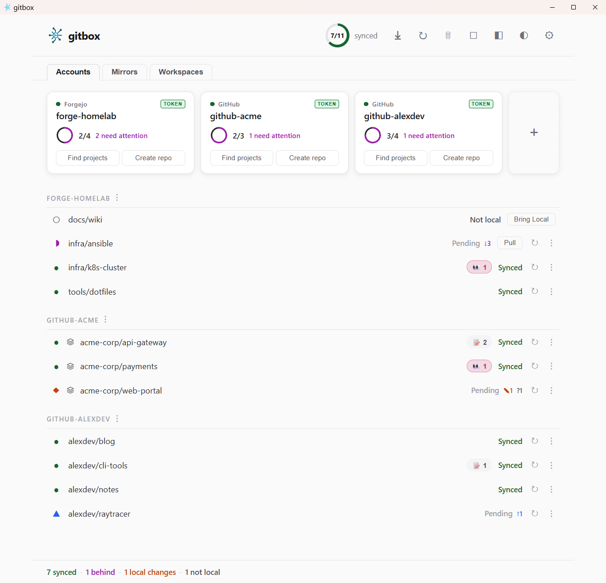Open the GITHUB-ACME section kebab menu

[106, 319]
